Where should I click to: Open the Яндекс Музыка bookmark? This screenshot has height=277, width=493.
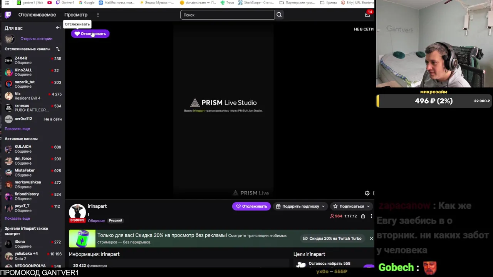(x=156, y=3)
